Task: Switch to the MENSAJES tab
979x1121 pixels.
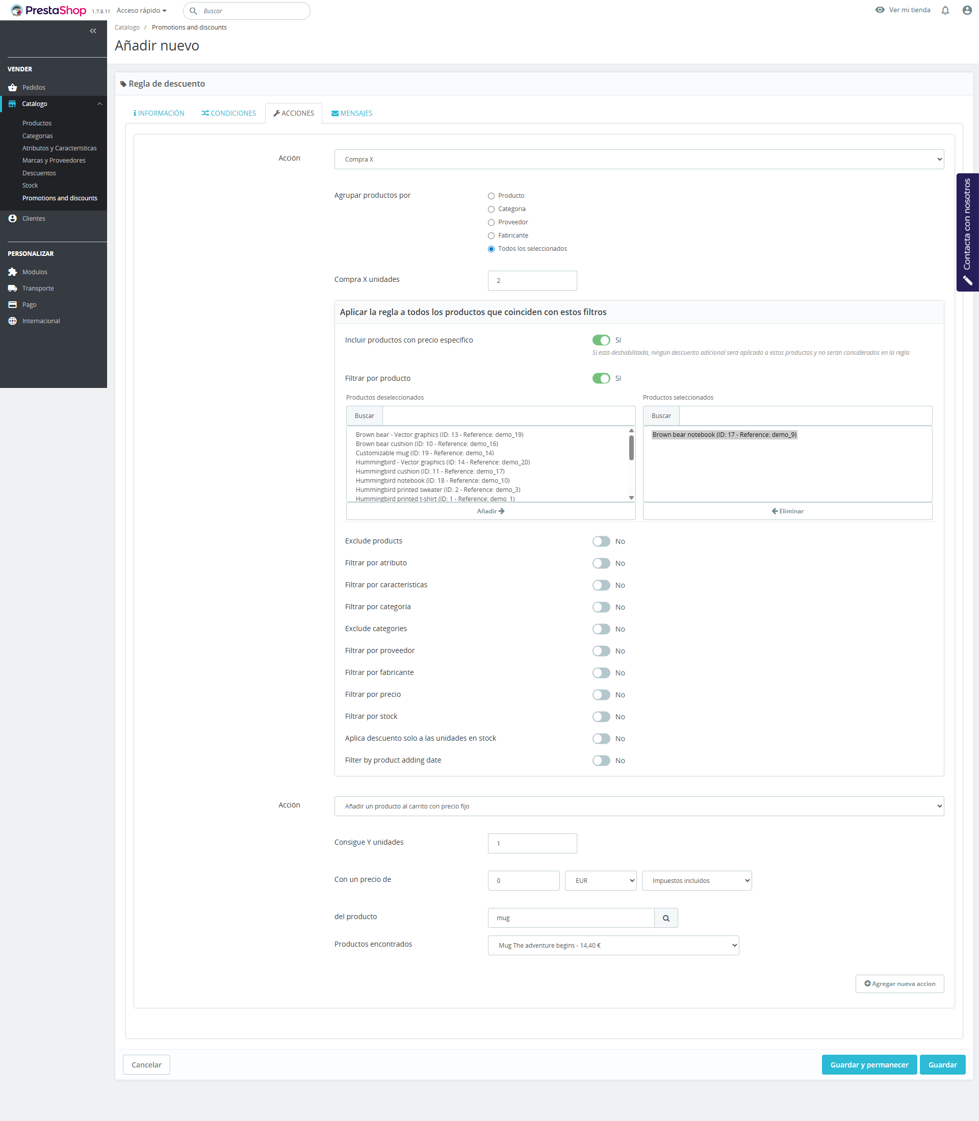Action: (x=351, y=114)
